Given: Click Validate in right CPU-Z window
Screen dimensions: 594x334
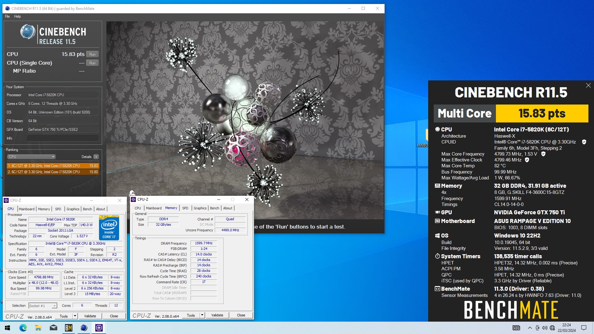Looking at the screenshot, I should pos(217,315).
